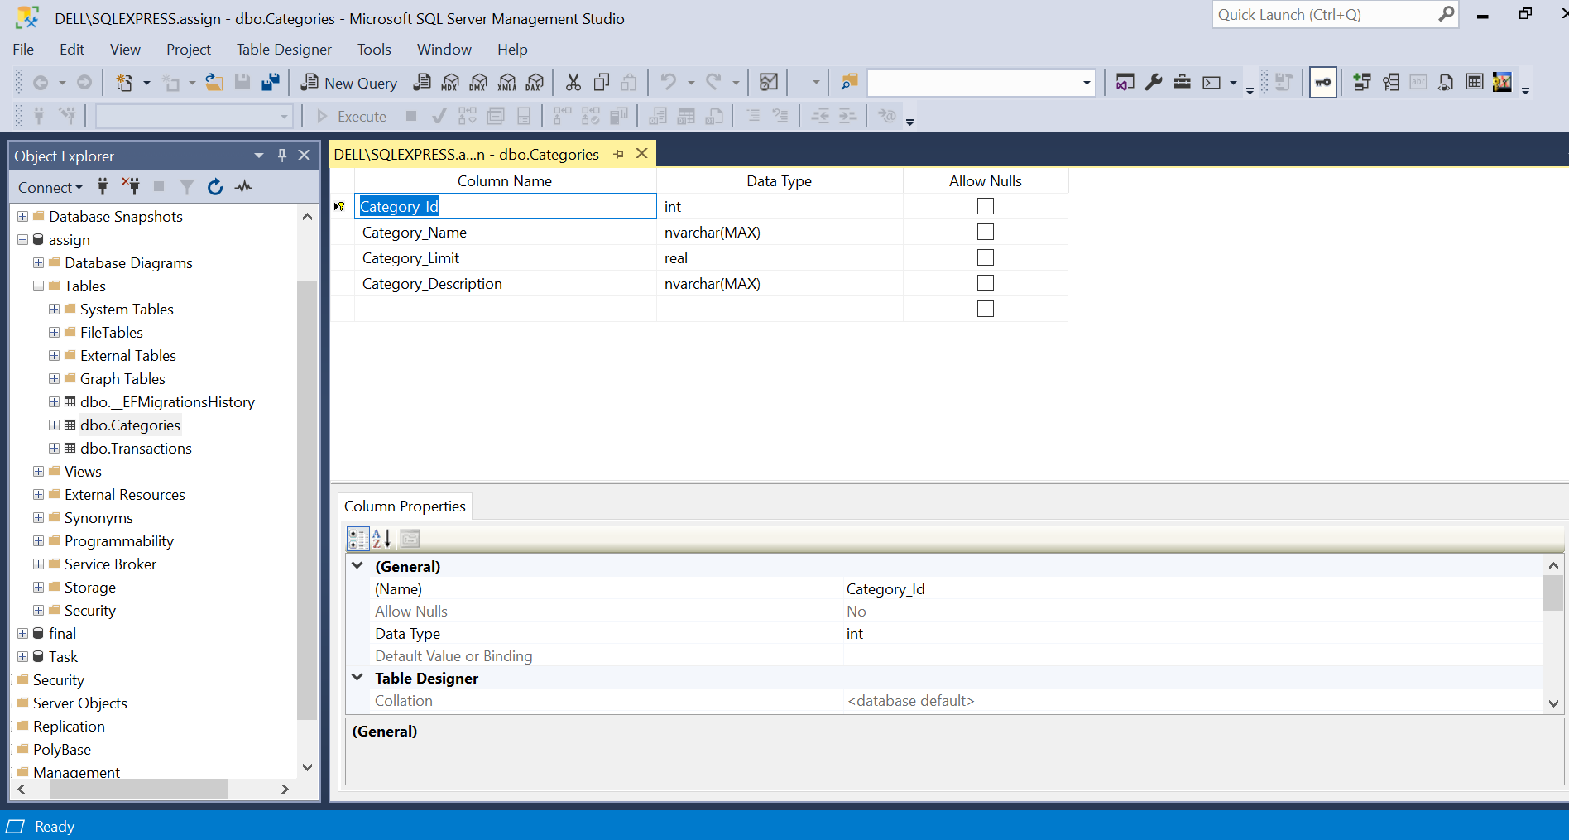Collapse the Tables folder
Viewport: 1569px width, 840px height.
pos(38,286)
